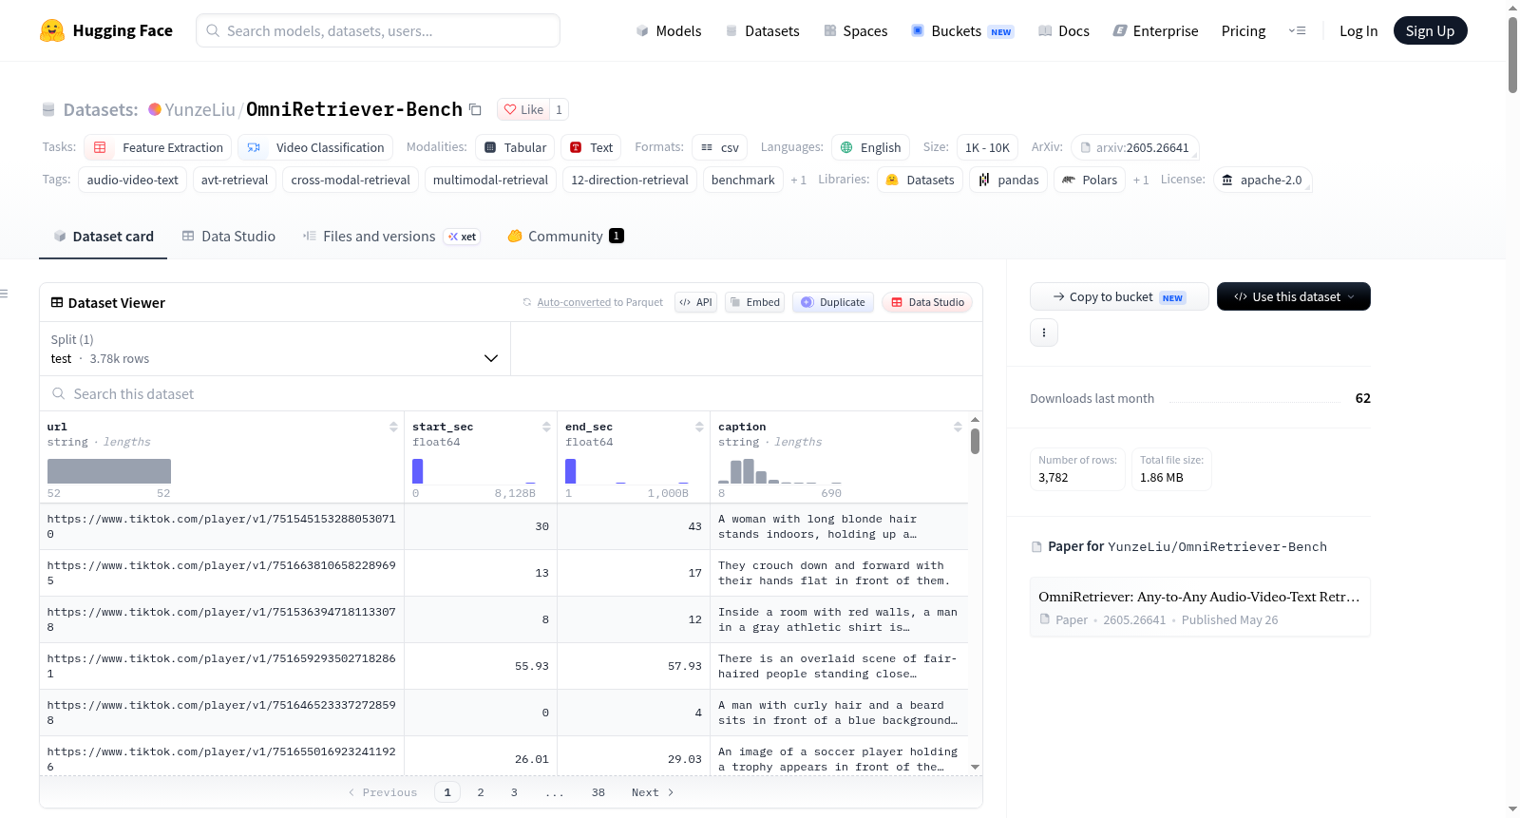Open the Pricing page
Viewport: 1520px width, 818px height.
pos(1244,30)
